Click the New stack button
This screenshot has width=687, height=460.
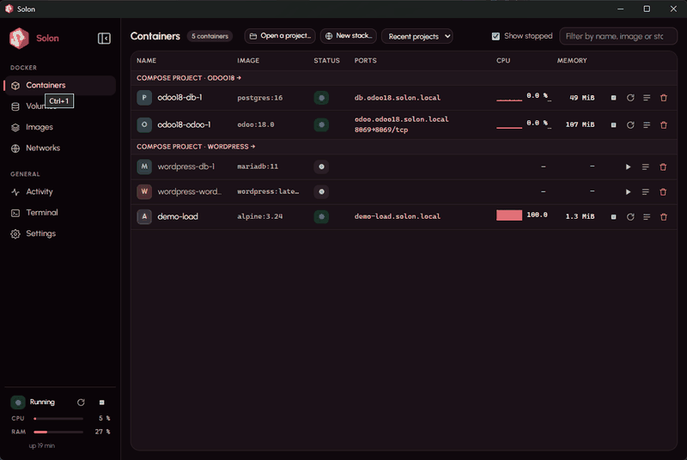pos(349,36)
